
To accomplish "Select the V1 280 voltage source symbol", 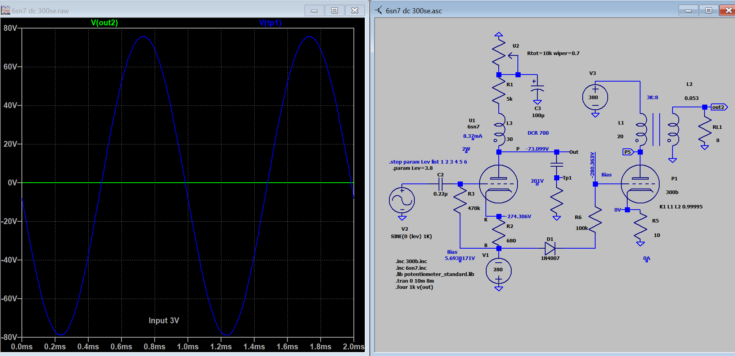I will pos(498,270).
